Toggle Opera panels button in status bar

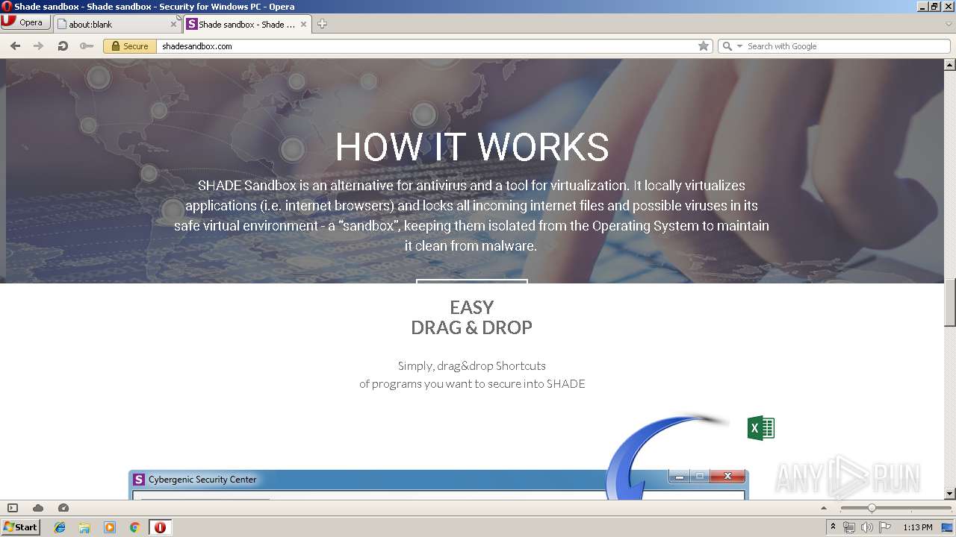[13, 508]
